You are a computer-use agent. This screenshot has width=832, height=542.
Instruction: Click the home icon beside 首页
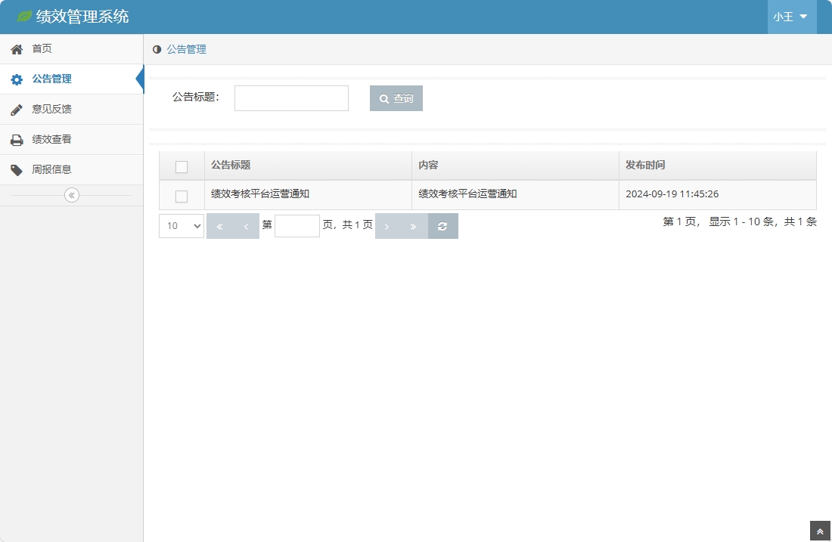coord(15,48)
